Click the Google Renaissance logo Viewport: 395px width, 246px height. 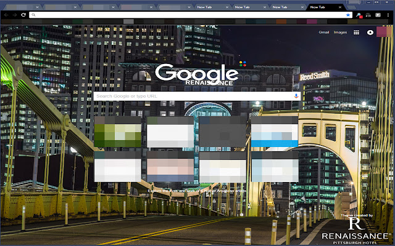pos(197,74)
